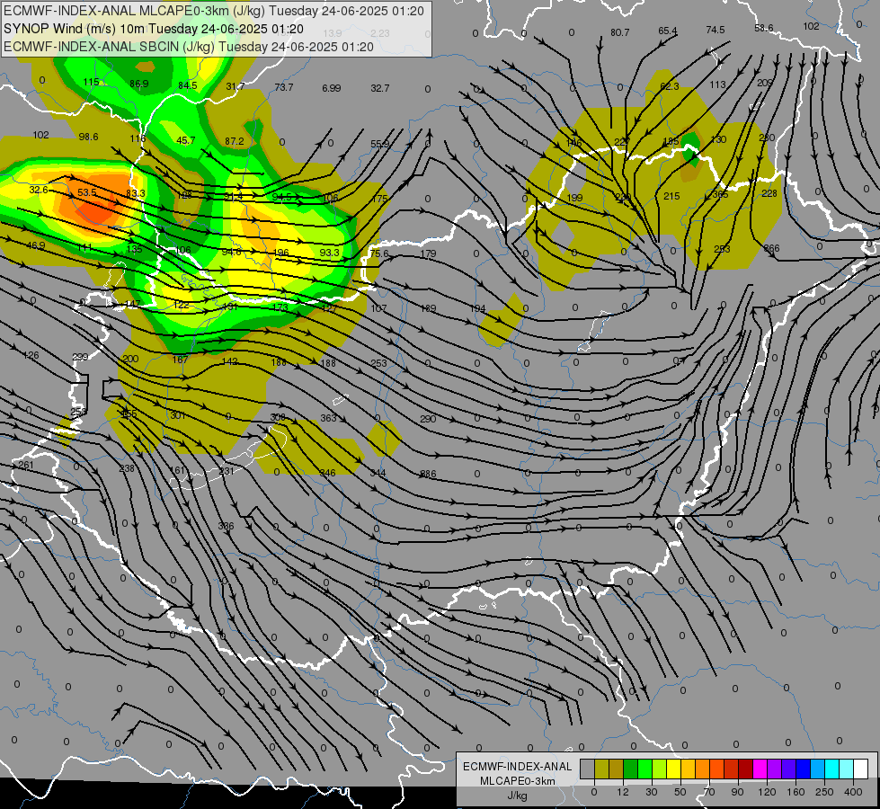Click the map value '215'
The height and width of the screenshot is (809, 880).
pyautogui.click(x=671, y=196)
